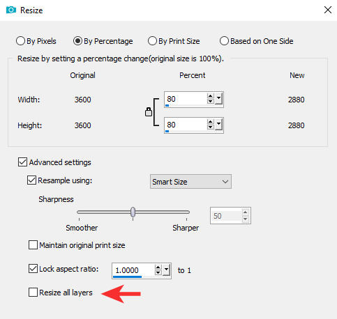Viewport: 337px width, 319px height.
Task: Increase Height percent with up arrow
Action: [210, 122]
